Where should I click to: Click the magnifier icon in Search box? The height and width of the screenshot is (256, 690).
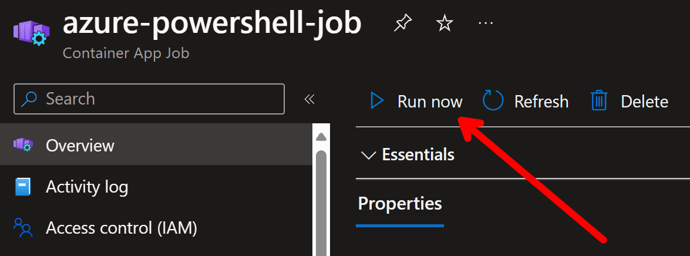[x=29, y=99]
